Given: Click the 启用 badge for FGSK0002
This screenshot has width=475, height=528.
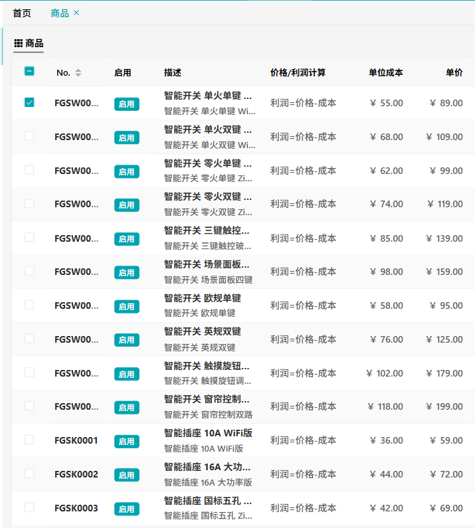Looking at the screenshot, I should coord(127,475).
